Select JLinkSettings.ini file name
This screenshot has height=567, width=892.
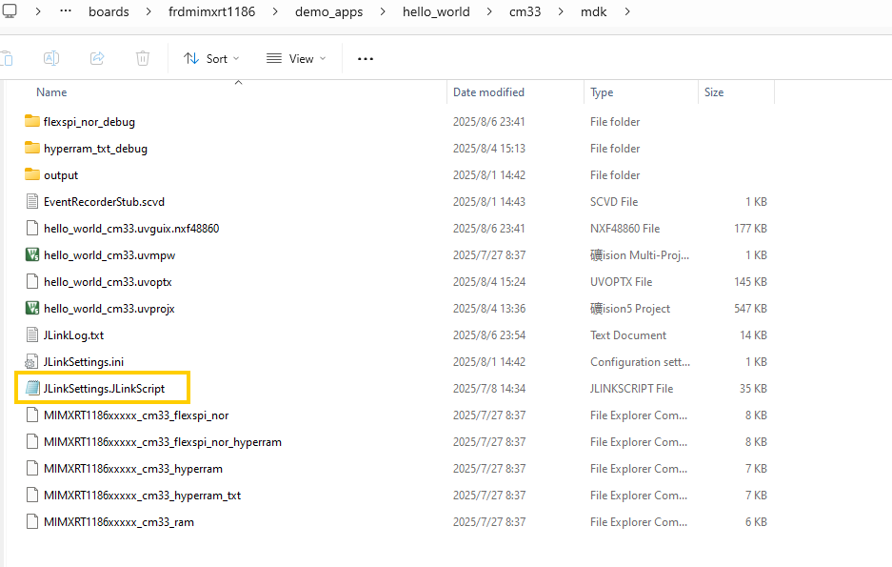coord(84,362)
